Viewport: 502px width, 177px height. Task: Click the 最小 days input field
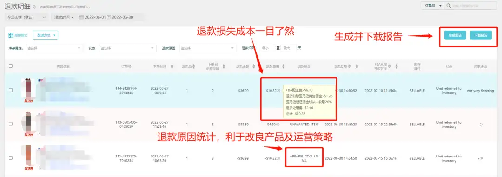click(267, 48)
